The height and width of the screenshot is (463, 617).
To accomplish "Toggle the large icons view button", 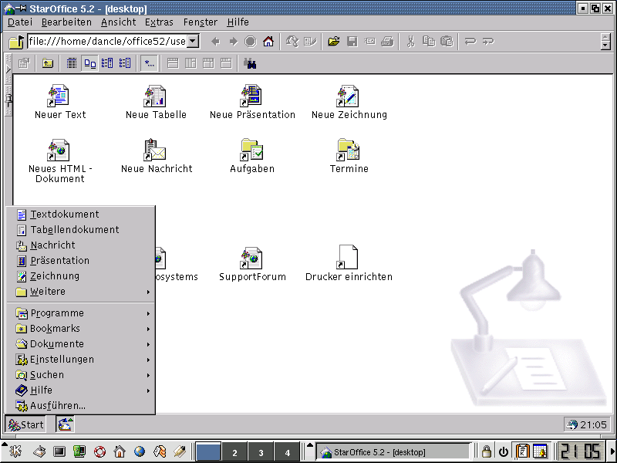I will (x=90, y=63).
